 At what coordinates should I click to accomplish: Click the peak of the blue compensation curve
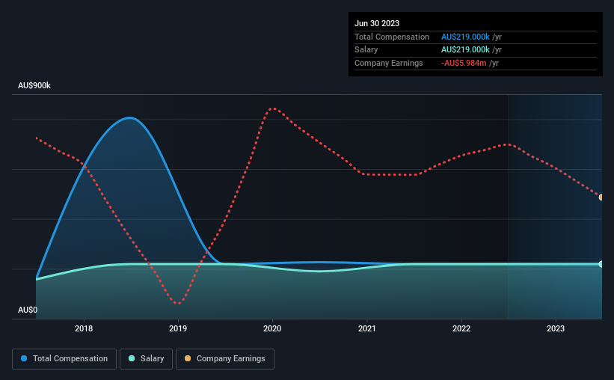129,117
